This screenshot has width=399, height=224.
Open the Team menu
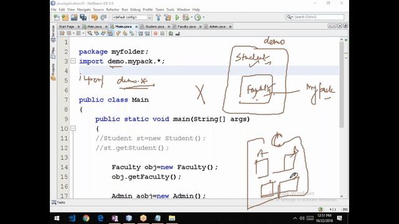point(160,9)
